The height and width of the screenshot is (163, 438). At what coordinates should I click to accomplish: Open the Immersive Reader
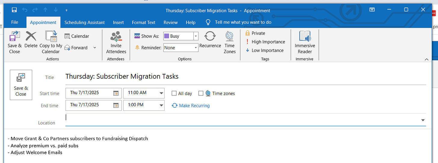point(305,42)
